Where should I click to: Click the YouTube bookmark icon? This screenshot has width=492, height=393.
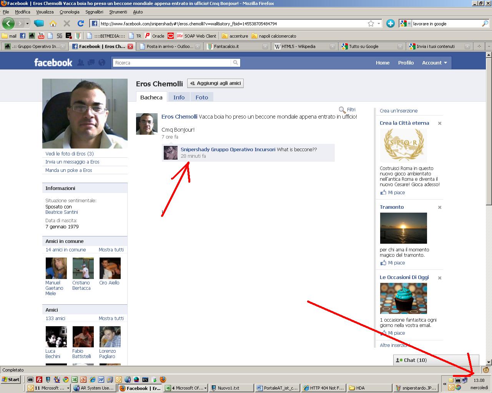pyautogui.click(x=41, y=36)
